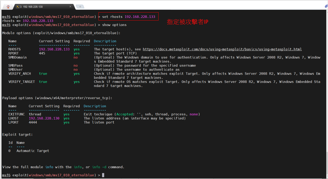Click the terminal cursor at the last prompt
The image size is (328, 179).
pos(103,175)
